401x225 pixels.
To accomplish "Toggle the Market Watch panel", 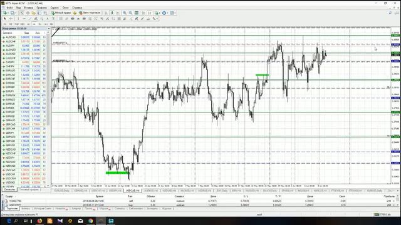I will (22, 12).
